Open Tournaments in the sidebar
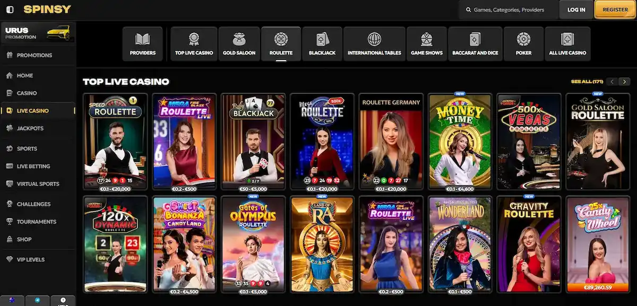This screenshot has width=637, height=306. coord(36,221)
